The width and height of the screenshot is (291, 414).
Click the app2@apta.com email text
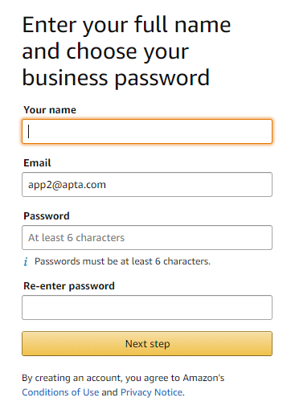coord(67,185)
